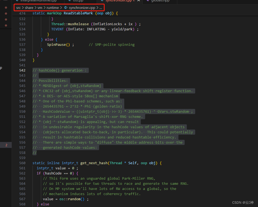Click 'GVars.stwRandom' on line 550
The height and width of the screenshot is (207, 258).
point(173,111)
